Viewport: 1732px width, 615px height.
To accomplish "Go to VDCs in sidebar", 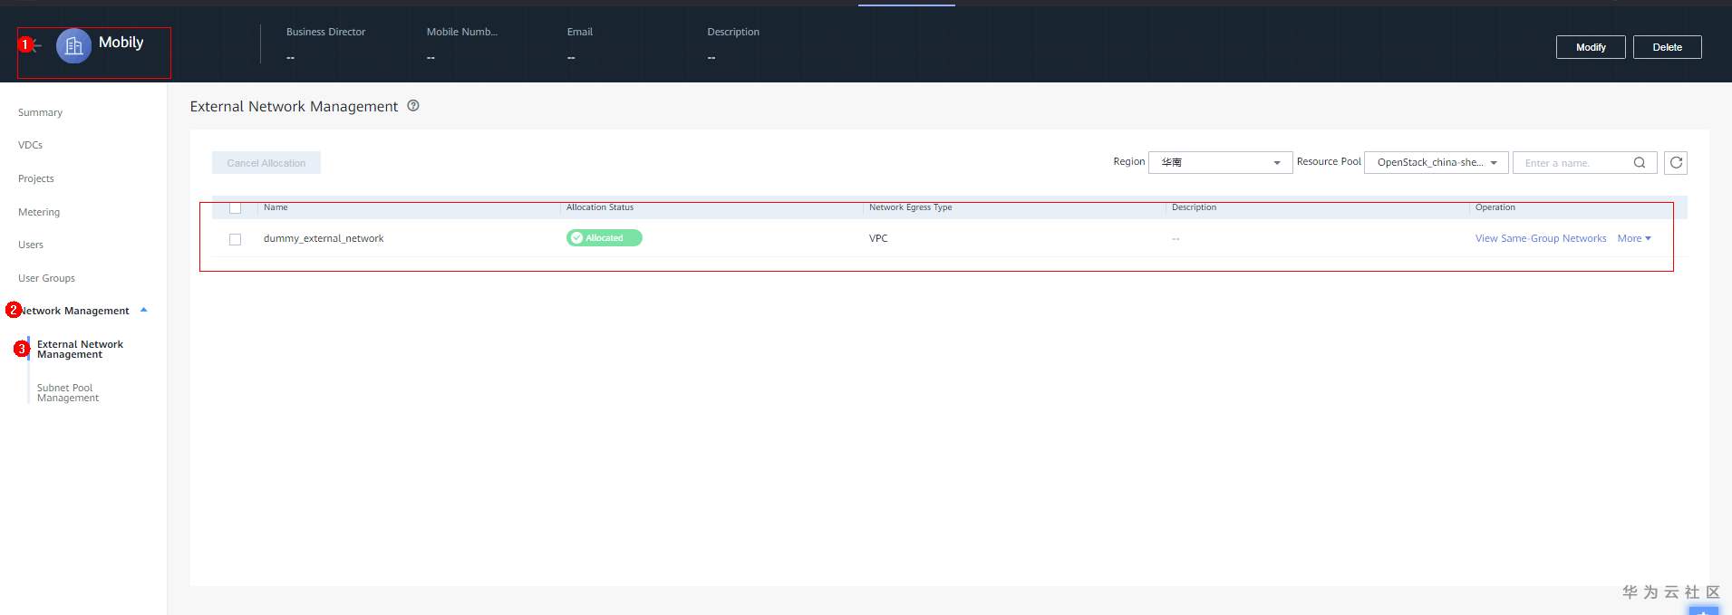I will pyautogui.click(x=31, y=145).
